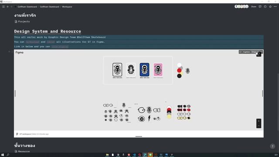Image resolution: width=279 pixels, height=157 pixels.
Task: Click text line 'all illustrations for GT in figma'
Action: pyautogui.click(x=80, y=42)
